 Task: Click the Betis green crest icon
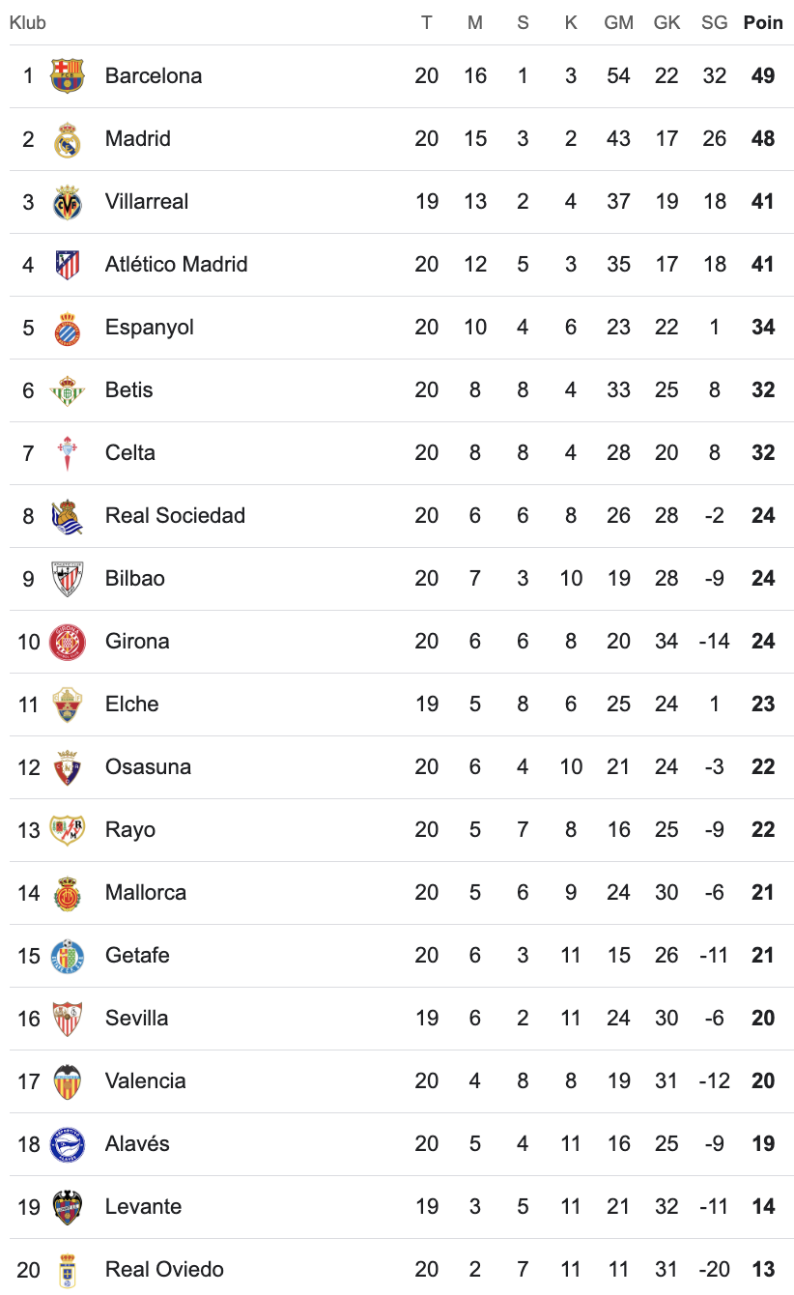pos(67,390)
